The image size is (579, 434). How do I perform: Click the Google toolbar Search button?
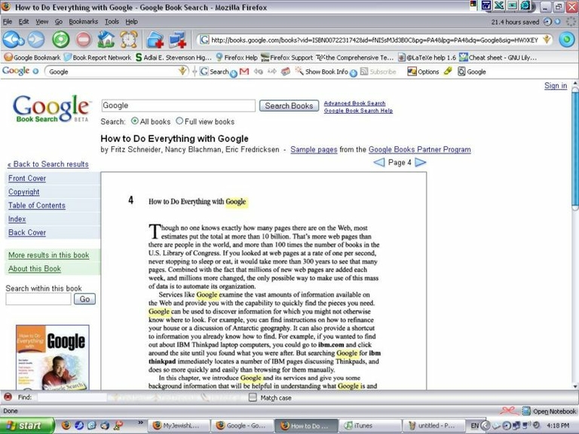click(215, 72)
